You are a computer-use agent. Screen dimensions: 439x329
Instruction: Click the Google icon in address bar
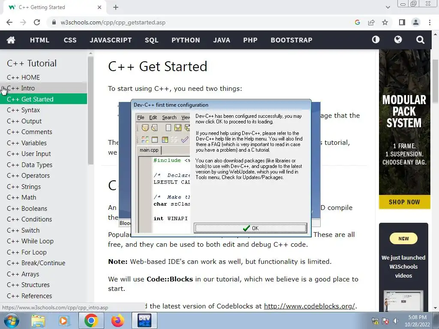[x=357, y=22]
